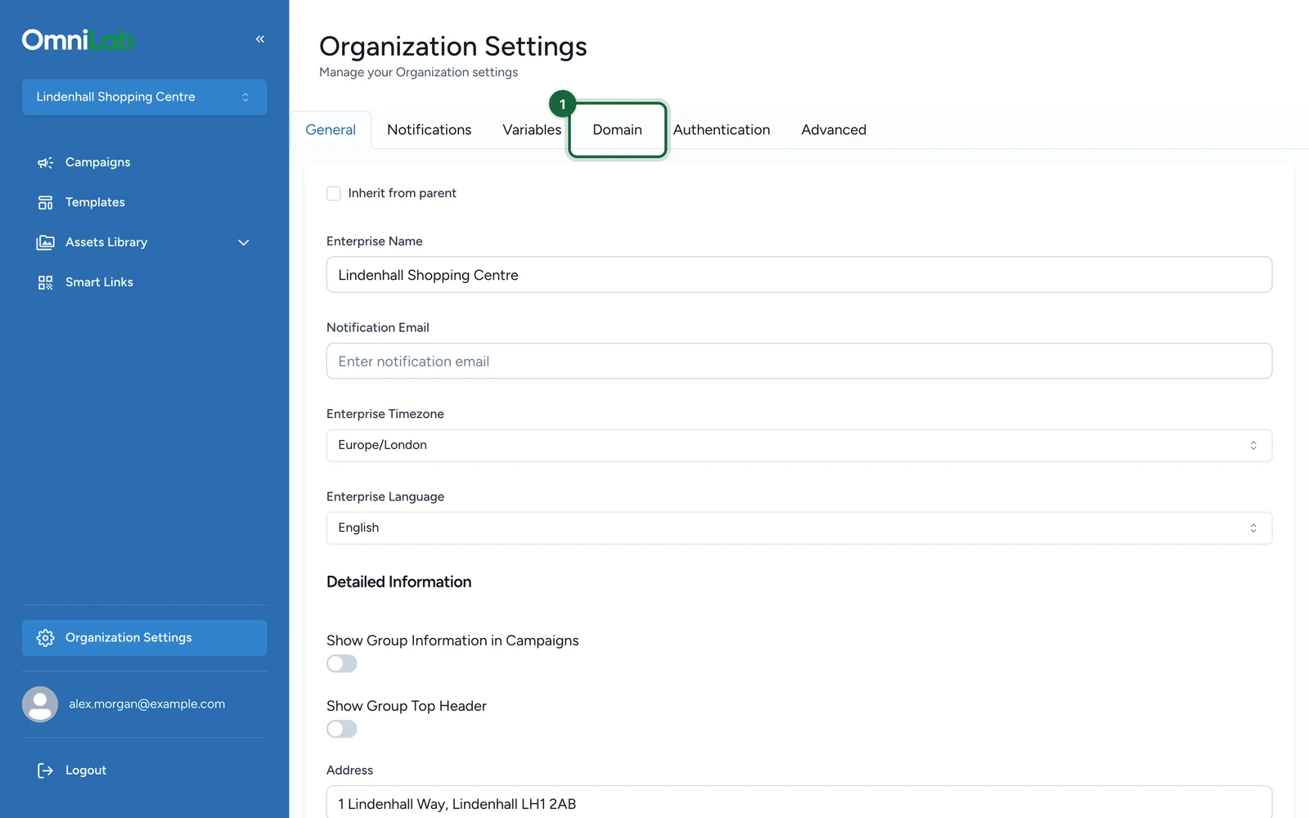
Task: Click the Detailed Information section heading
Action: (x=399, y=582)
